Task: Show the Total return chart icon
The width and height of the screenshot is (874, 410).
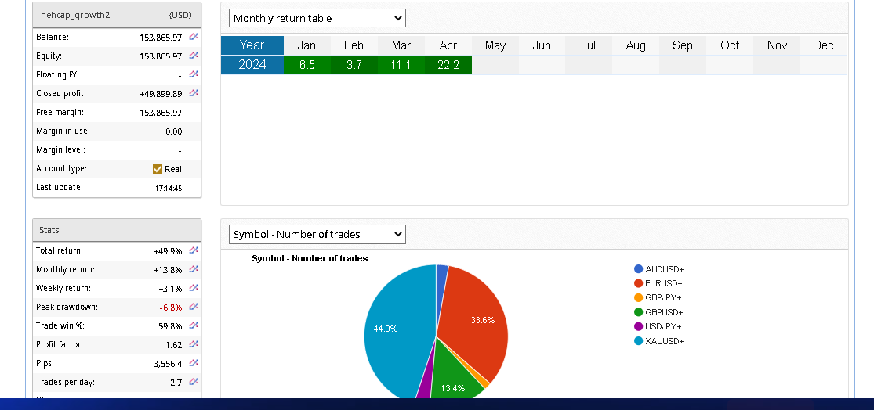Action: pyautogui.click(x=194, y=250)
